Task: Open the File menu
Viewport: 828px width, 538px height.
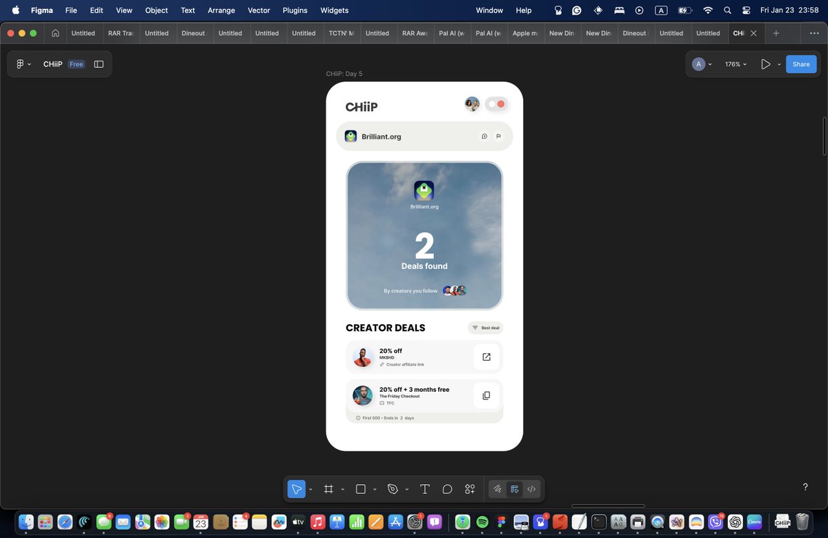Action: coord(71,10)
